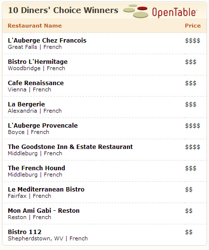The width and height of the screenshot is (209, 250).
Task: Select Cafe Renaissance restaurant name
Action: pos(36,83)
